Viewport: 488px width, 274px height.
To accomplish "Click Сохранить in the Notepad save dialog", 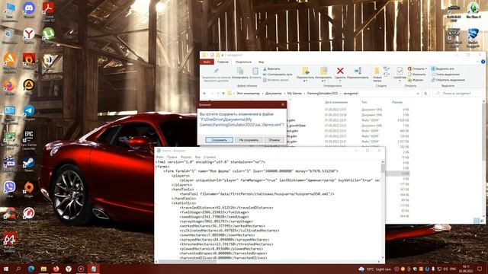I will (219, 140).
